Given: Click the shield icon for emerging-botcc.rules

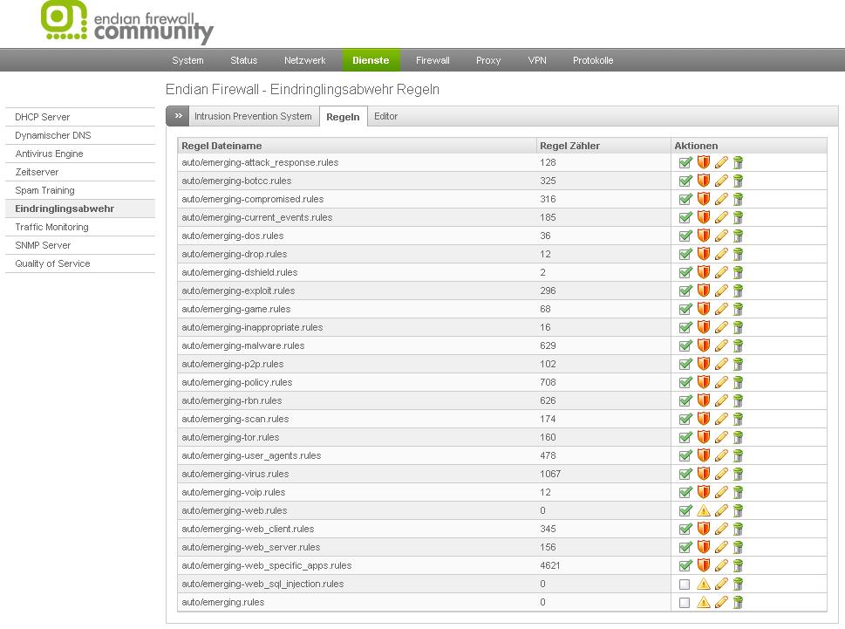Looking at the screenshot, I should point(703,181).
